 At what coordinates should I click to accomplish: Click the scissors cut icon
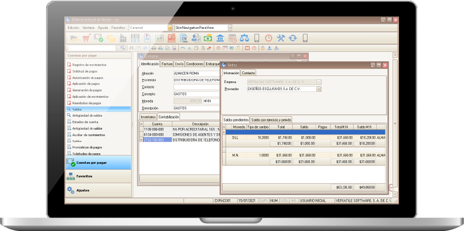(x=189, y=48)
